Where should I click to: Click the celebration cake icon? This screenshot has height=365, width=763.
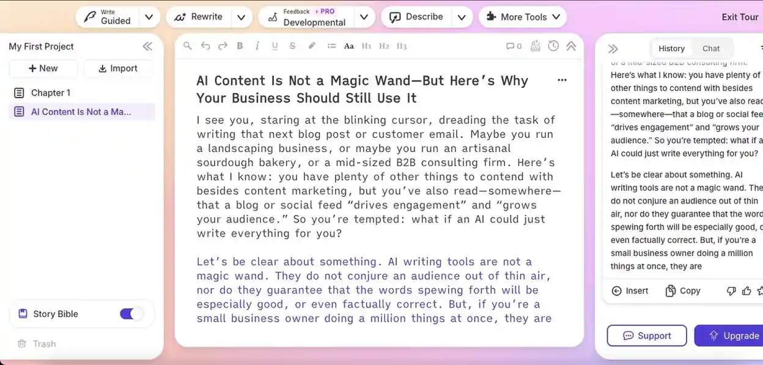(536, 46)
